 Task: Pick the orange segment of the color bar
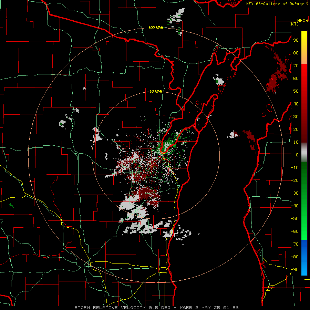pyautogui.click(x=304, y=58)
